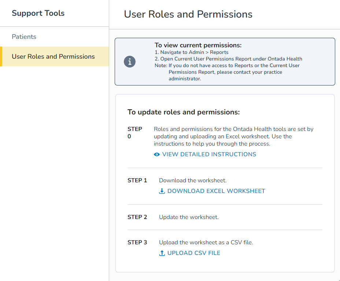This screenshot has height=281, width=340.
Task: Click the STEP 0 label
Action: [135, 133]
